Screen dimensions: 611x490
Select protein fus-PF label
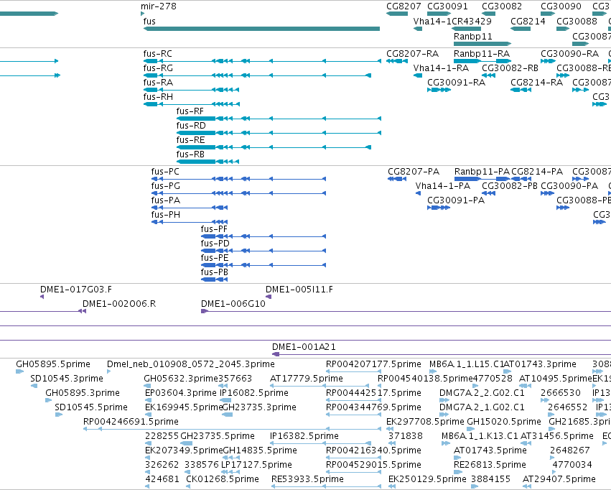214,229
